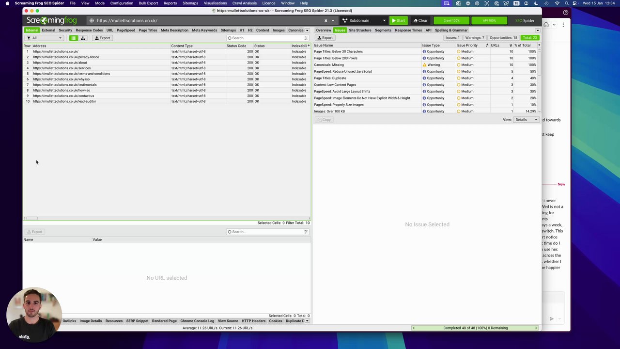Toggle the Total: 23 filter
Viewport: 620px width, 349px height.
530,38
